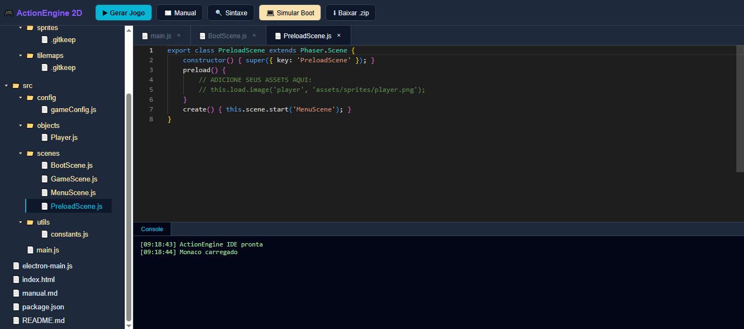This screenshot has height=329, width=744.
Task: Click the README.md file icon
Action: (16, 320)
